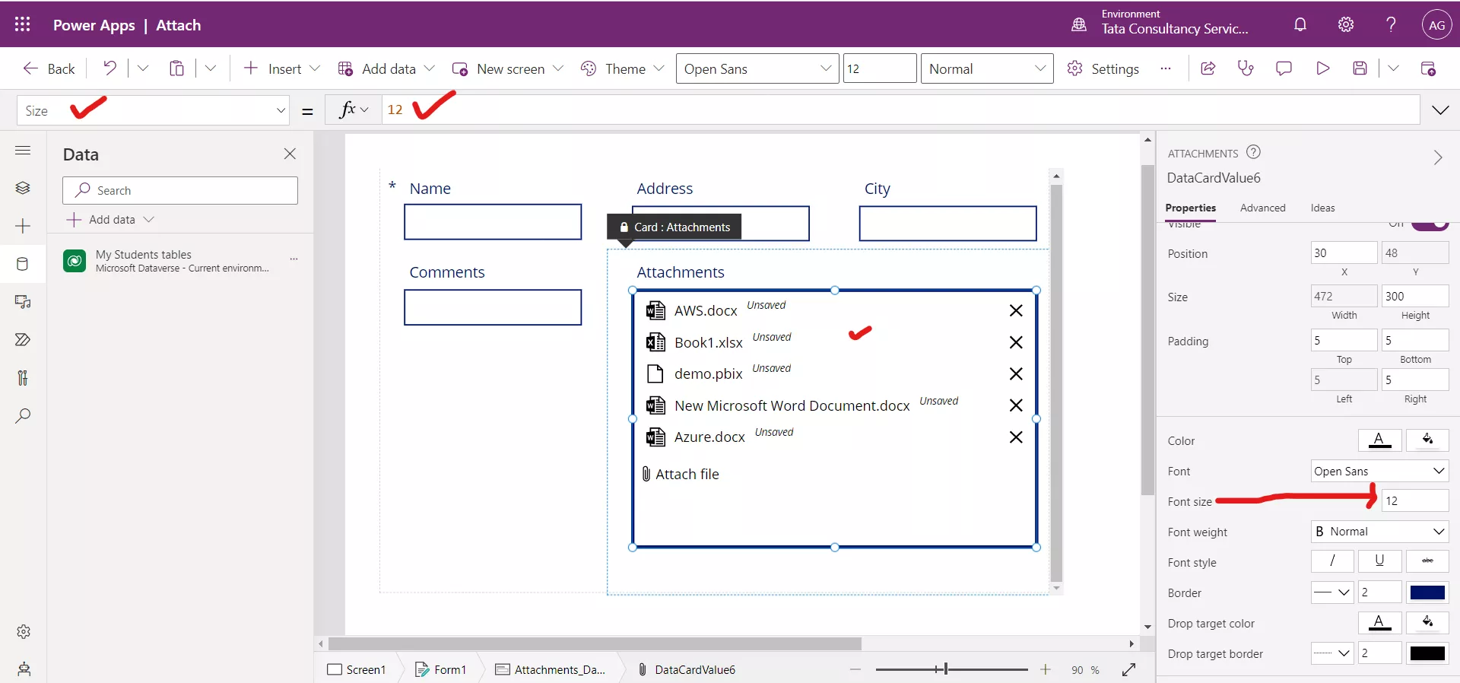1460x683 pixels.
Task: Expand the formula bar chevron
Action: point(1440,110)
